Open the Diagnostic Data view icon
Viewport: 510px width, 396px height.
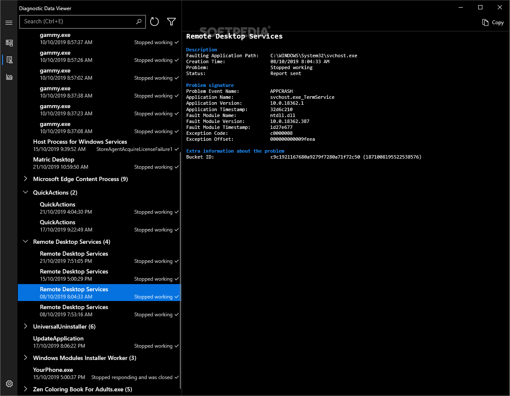tap(9, 43)
